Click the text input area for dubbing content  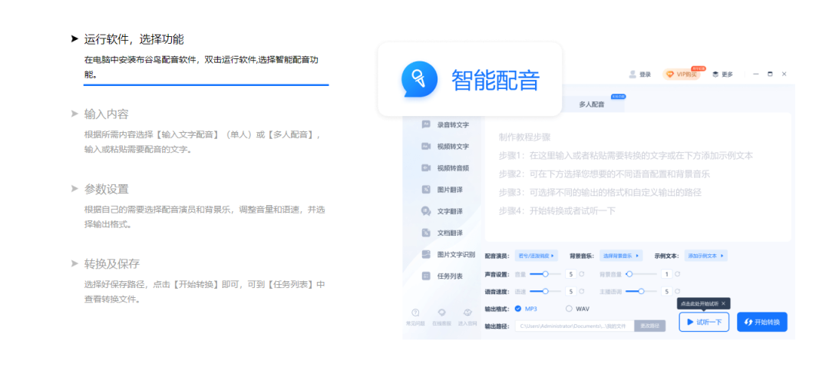tap(637, 177)
